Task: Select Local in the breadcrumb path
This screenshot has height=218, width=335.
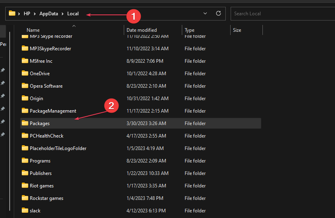Action: 73,14
